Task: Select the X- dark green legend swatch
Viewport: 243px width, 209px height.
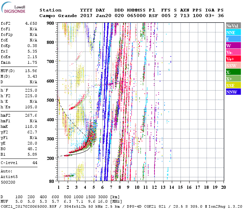Action: coord(233,72)
